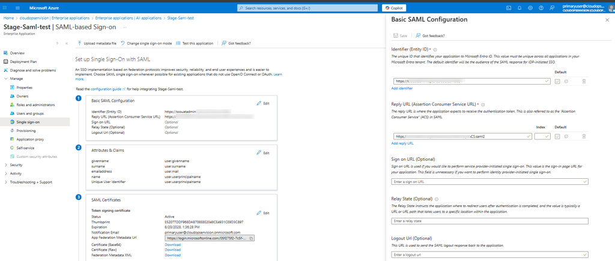Open the portal hamburger menu
Screen dimensions: 615x261
pos(17,8)
